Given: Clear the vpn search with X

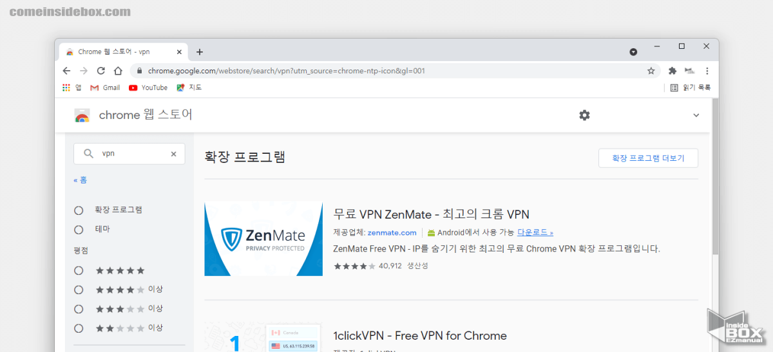Looking at the screenshot, I should click(173, 154).
